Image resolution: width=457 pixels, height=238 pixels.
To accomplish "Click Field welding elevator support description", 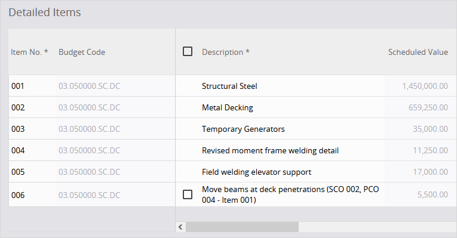I will tap(256, 172).
